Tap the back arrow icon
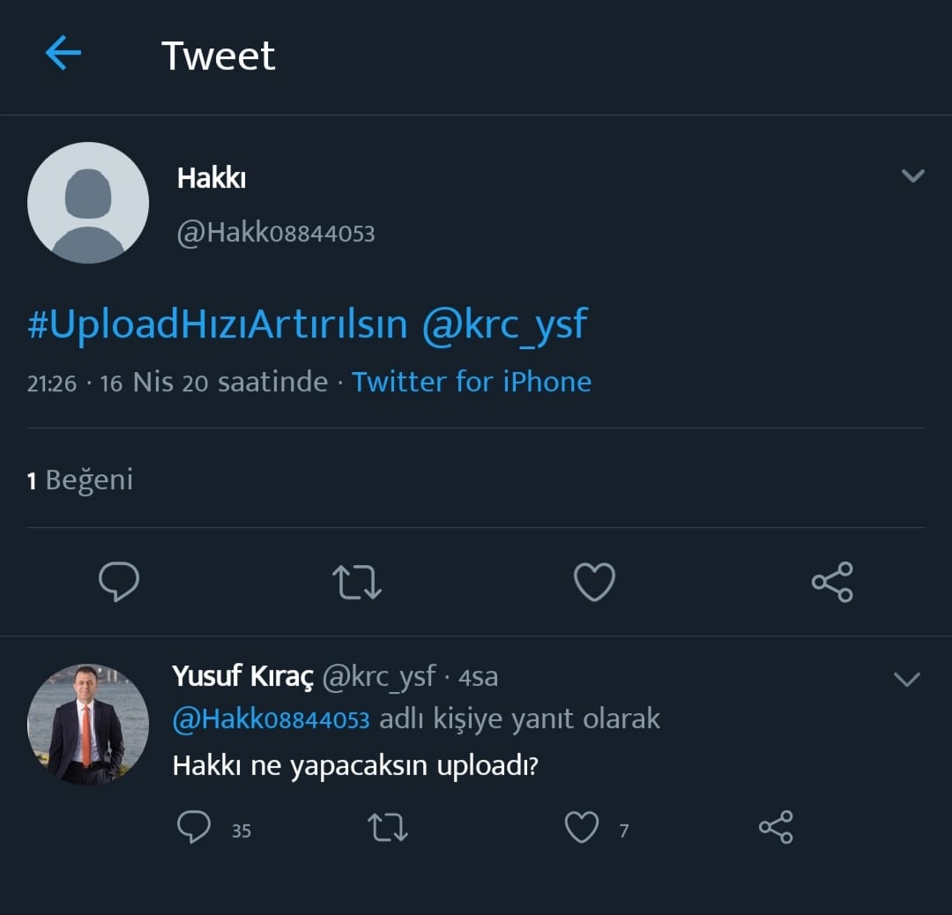Viewport: 952px width, 915px height. tap(63, 54)
